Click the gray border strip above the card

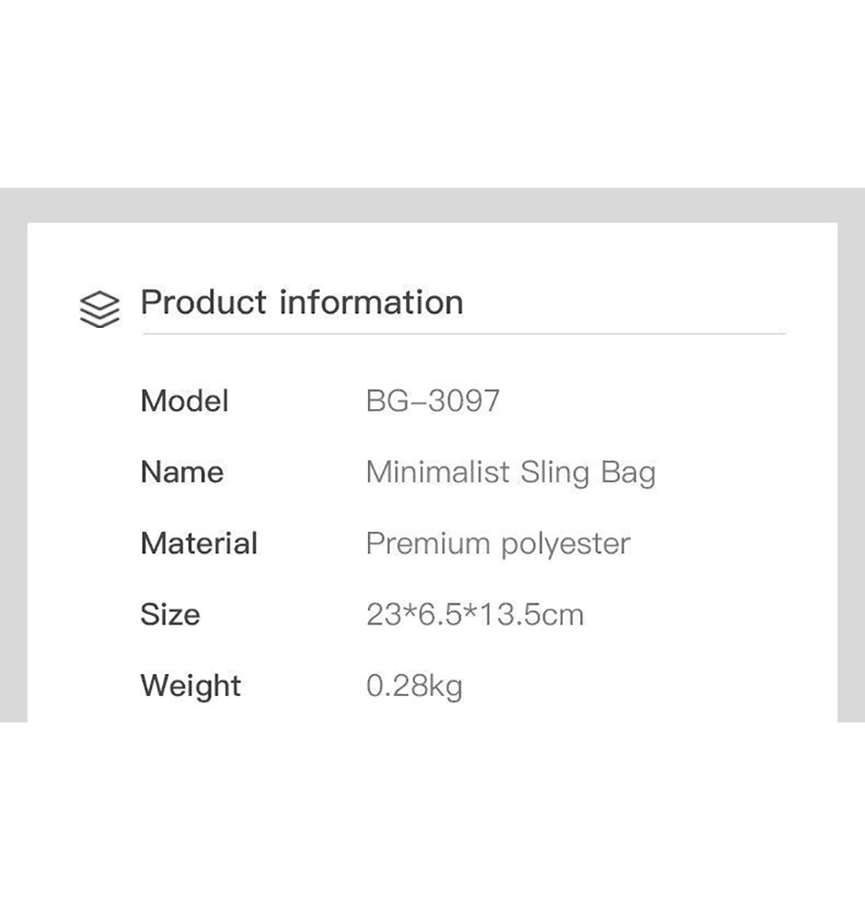tap(432, 205)
